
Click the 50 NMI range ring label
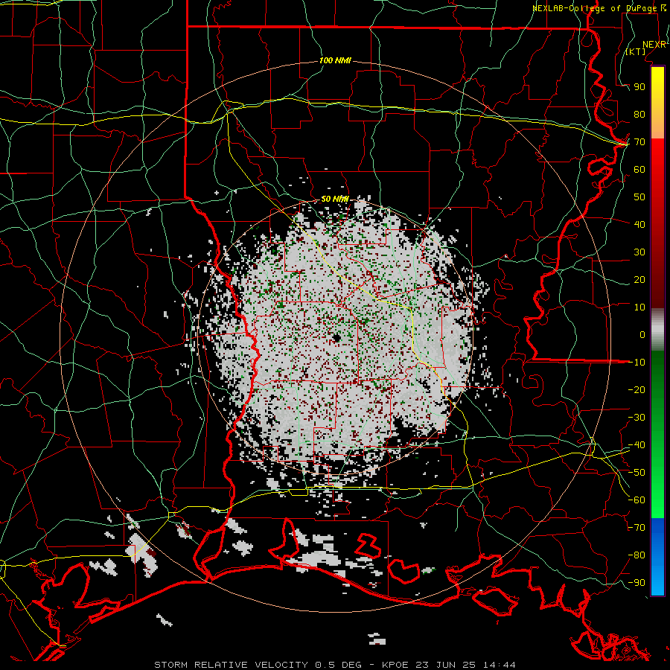pyautogui.click(x=334, y=199)
